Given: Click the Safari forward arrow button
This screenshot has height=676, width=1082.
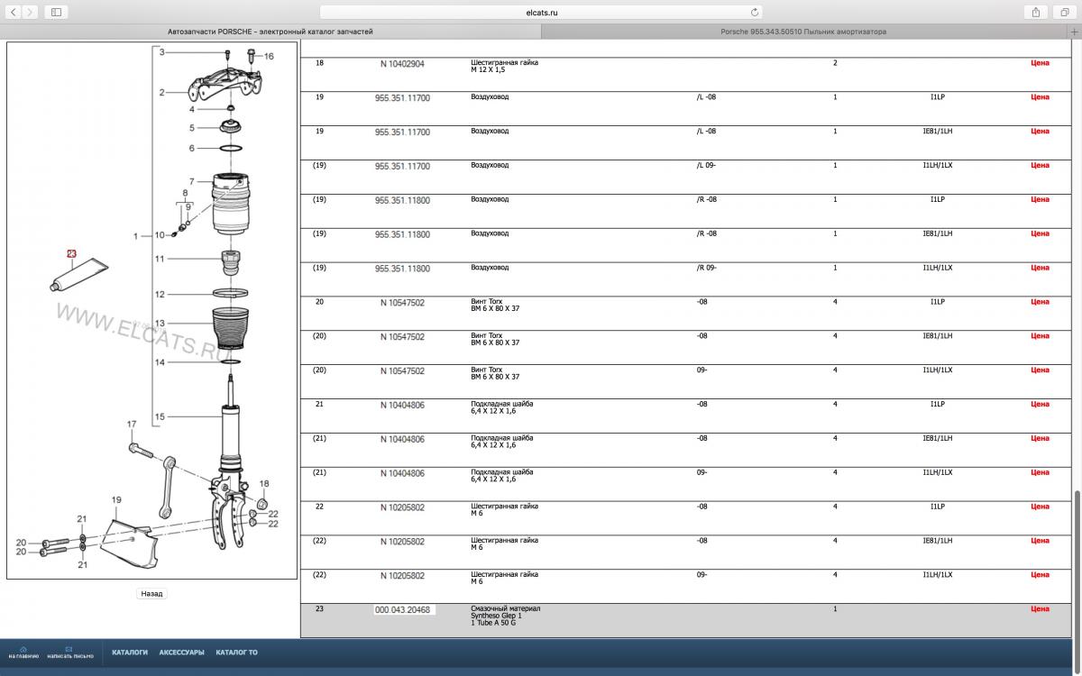Looking at the screenshot, I should click(32, 12).
